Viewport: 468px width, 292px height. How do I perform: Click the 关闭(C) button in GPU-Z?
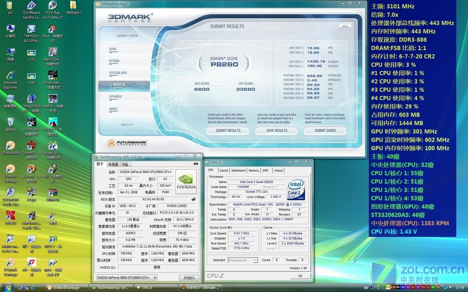pos(189,278)
